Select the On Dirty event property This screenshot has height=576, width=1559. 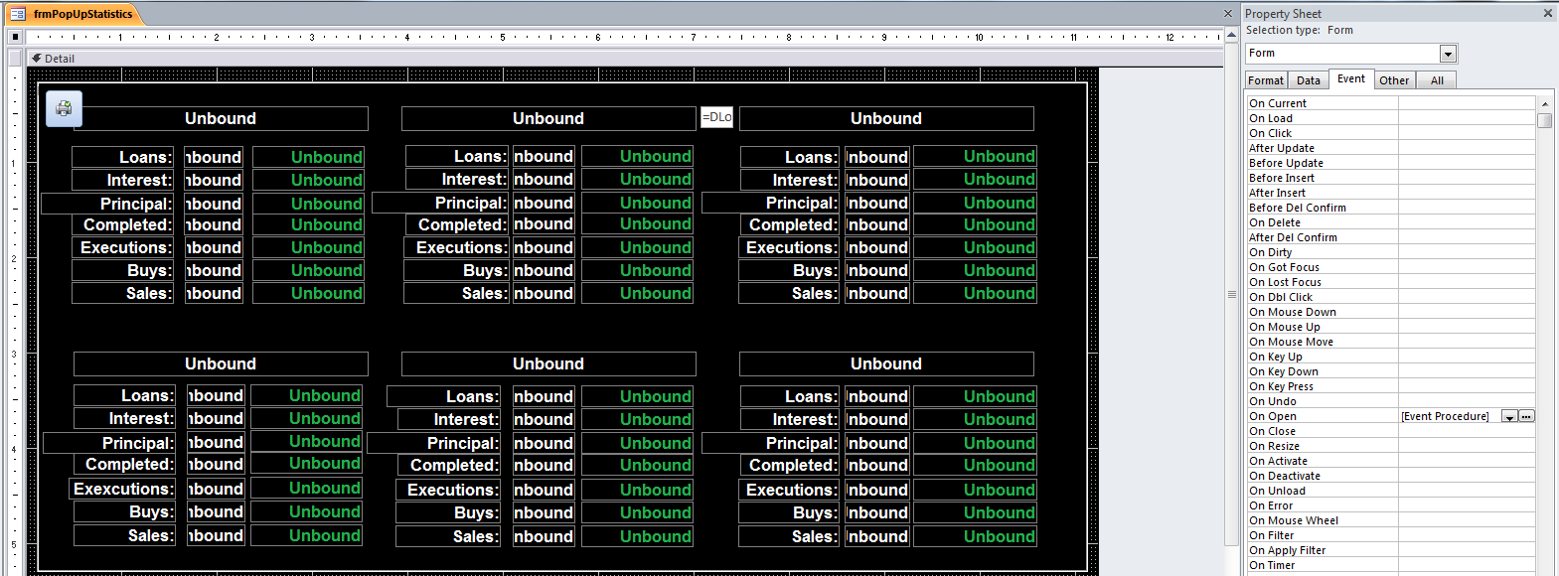coord(1391,252)
